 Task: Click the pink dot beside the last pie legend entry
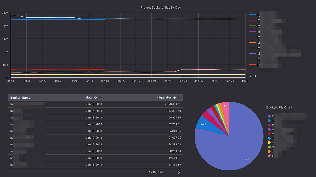coord(269,156)
